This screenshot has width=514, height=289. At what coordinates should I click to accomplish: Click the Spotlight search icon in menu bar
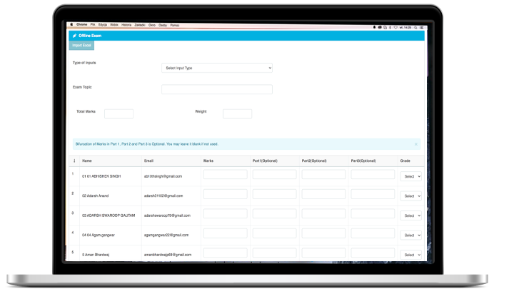point(415,28)
